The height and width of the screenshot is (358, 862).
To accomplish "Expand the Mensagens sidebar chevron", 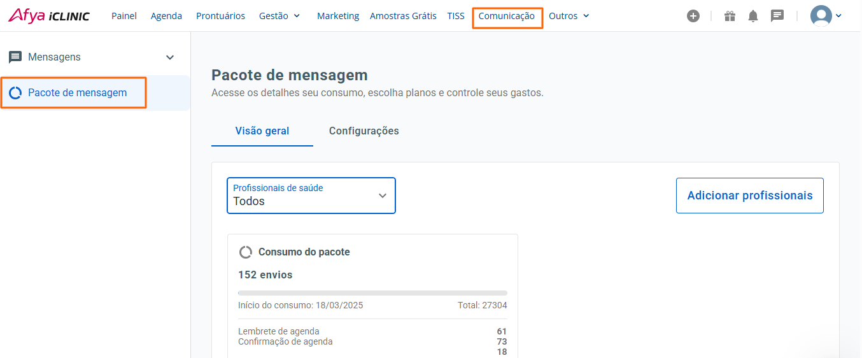I will 170,57.
